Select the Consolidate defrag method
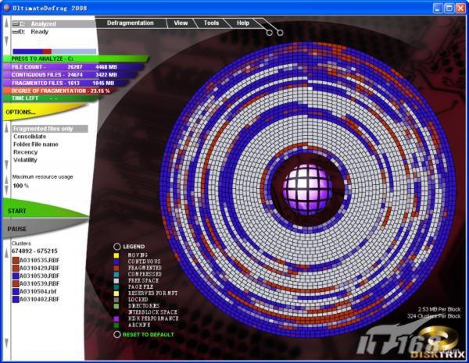The width and height of the screenshot is (469, 363). [30, 137]
